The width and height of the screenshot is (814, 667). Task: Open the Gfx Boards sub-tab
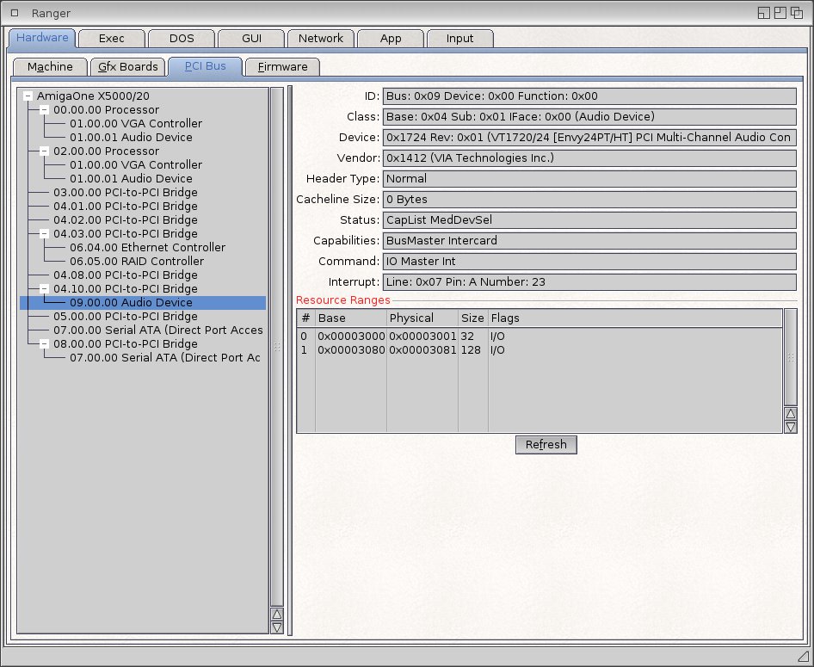tap(128, 67)
